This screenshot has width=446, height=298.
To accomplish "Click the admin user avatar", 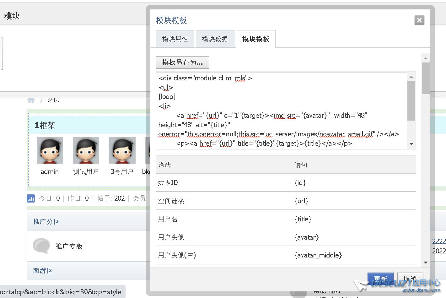I will 50,150.
